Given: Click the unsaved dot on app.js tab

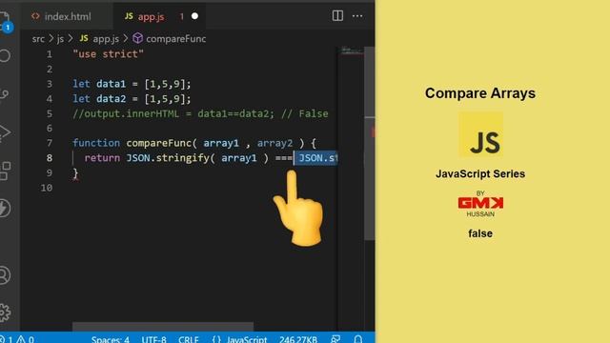Looking at the screenshot, I should click(194, 16).
